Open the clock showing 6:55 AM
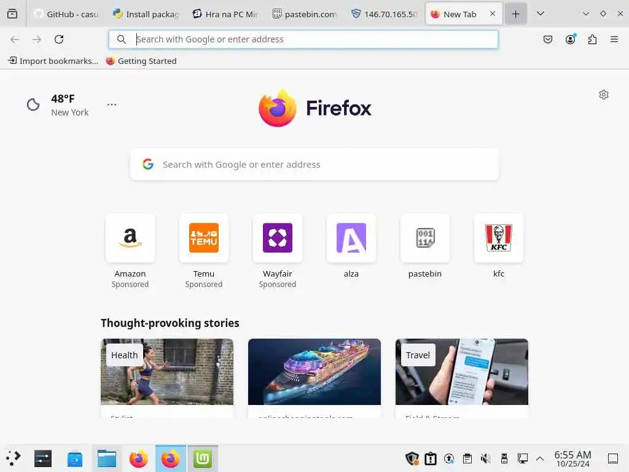Viewport: 629px width, 472px height. click(573, 458)
